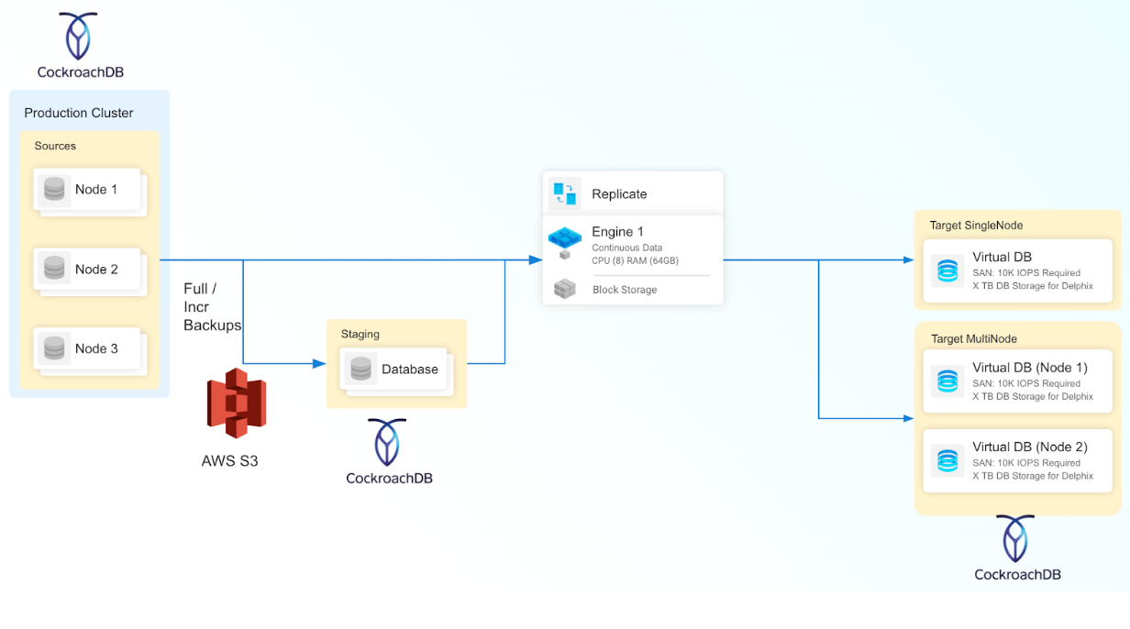Click the CockroachDB logo above Production Cluster

[x=80, y=37]
